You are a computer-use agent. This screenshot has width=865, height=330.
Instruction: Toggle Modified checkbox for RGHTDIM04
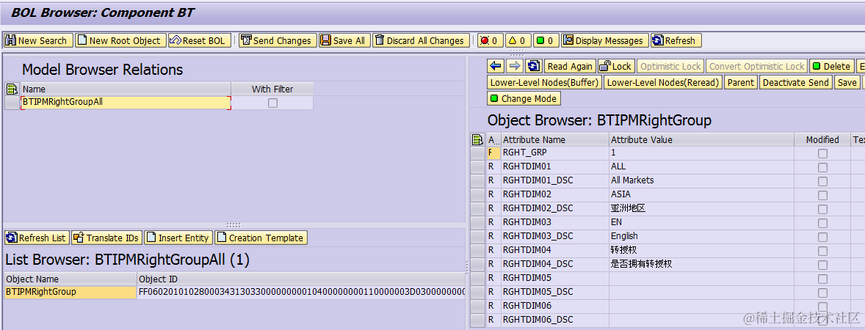click(x=822, y=252)
